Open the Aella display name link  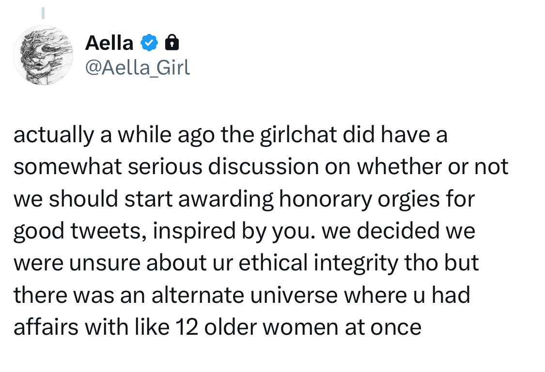click(109, 43)
